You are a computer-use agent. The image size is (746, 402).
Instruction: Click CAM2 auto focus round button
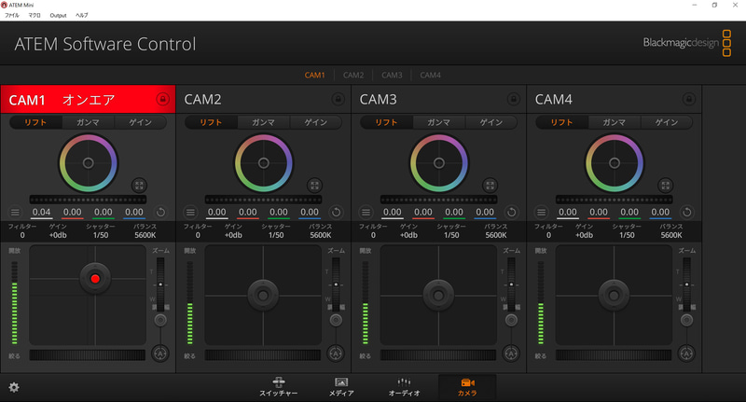336,320
